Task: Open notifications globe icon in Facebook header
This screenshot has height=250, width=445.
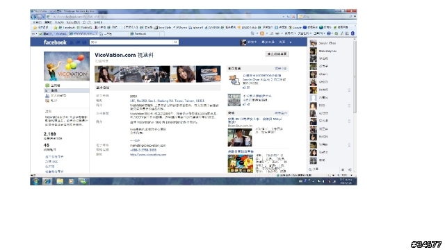Action: [84, 42]
